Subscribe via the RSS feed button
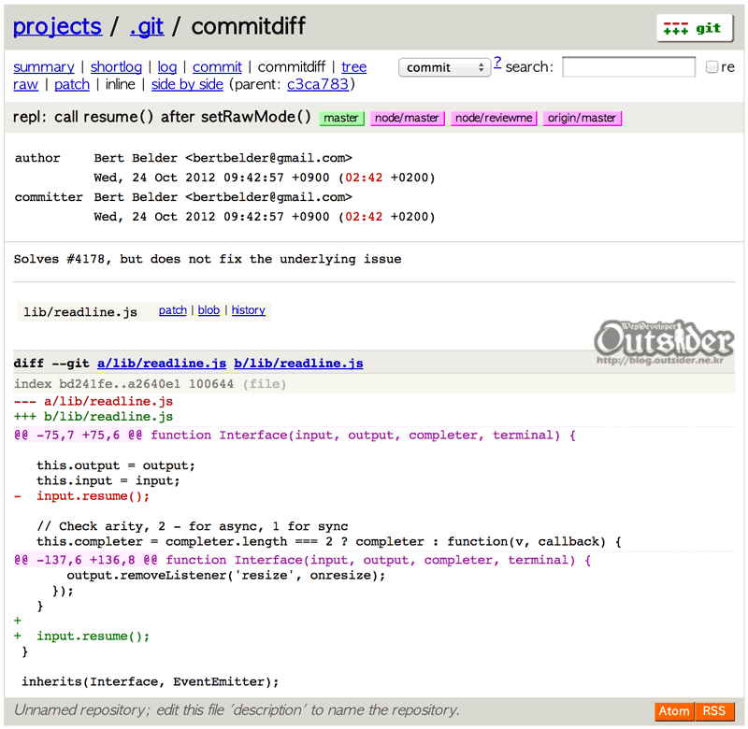748x729 pixels. [714, 711]
